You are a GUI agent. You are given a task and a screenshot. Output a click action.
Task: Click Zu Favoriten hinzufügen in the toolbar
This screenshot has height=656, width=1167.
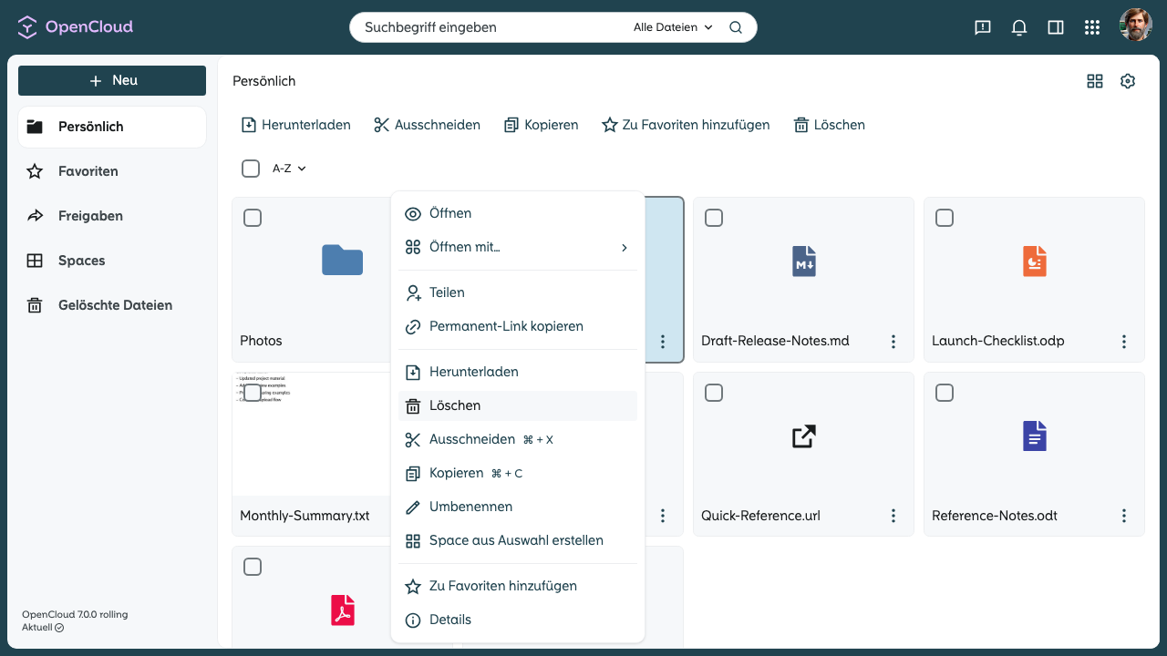[x=686, y=125]
